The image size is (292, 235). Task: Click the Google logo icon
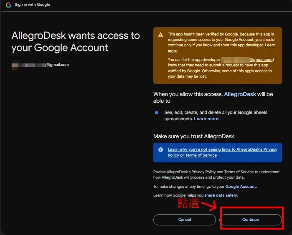pos(8,5)
